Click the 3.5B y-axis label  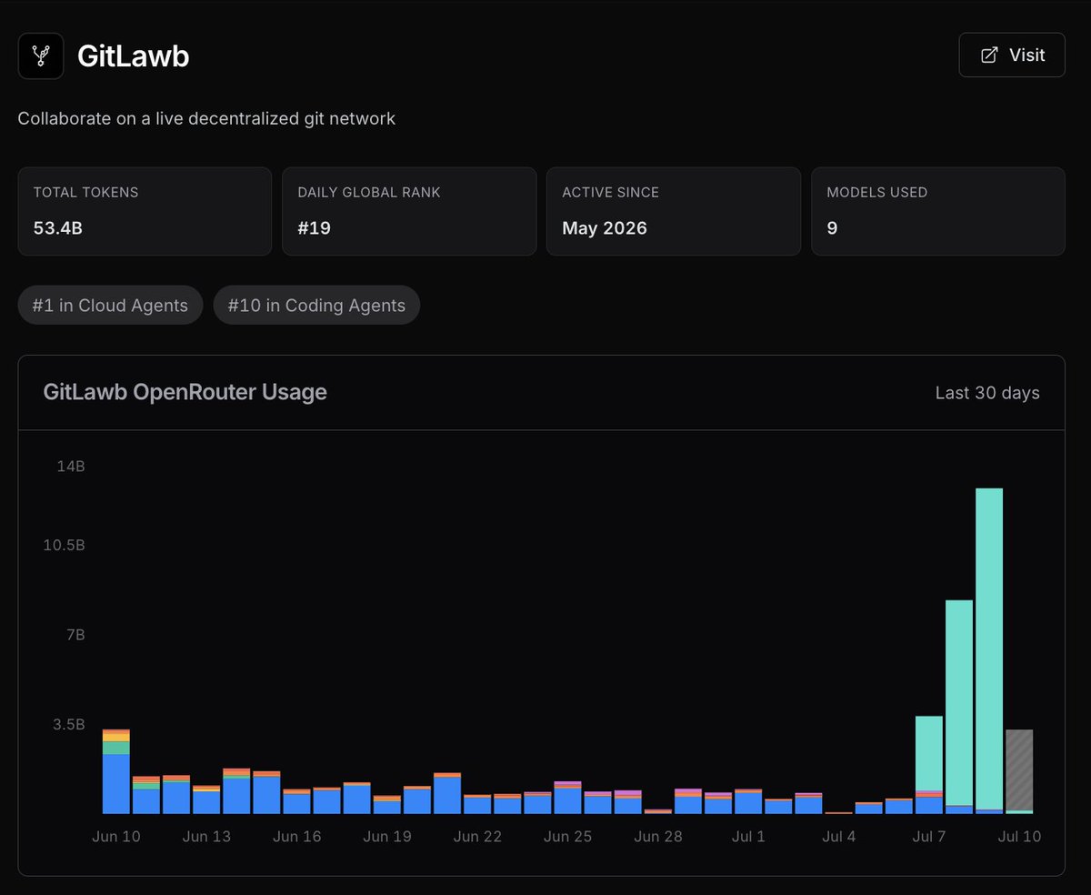click(x=69, y=725)
